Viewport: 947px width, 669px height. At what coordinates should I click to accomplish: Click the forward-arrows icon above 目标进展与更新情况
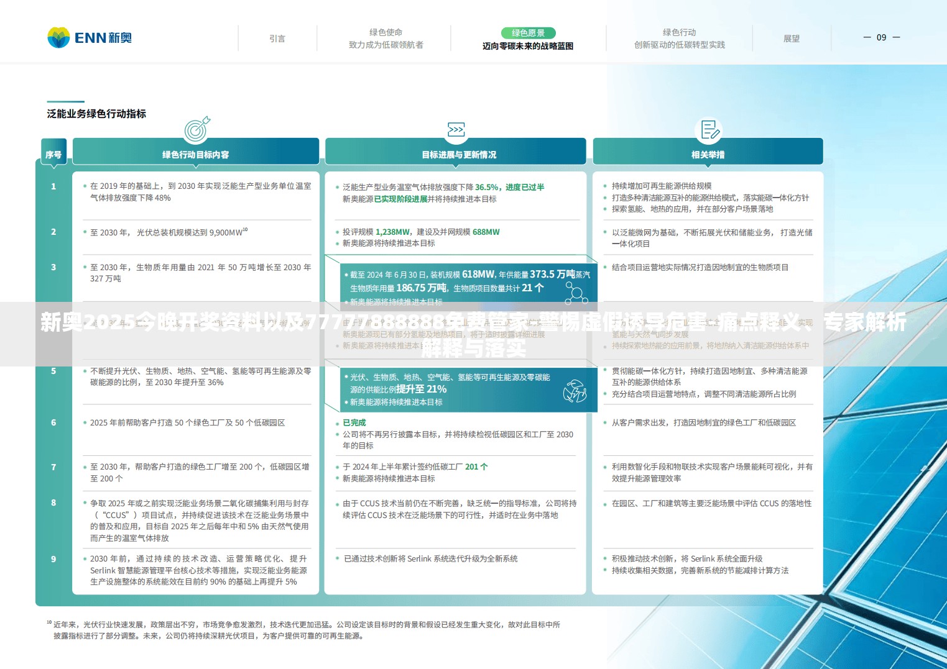coord(456,130)
